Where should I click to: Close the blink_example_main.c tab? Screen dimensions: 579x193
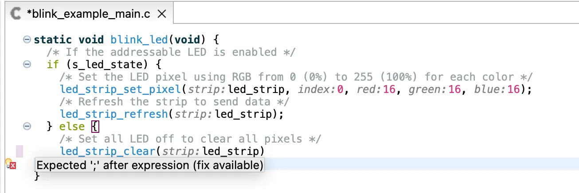[x=162, y=14]
